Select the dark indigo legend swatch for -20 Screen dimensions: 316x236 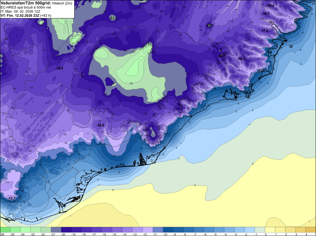pos(66,230)
